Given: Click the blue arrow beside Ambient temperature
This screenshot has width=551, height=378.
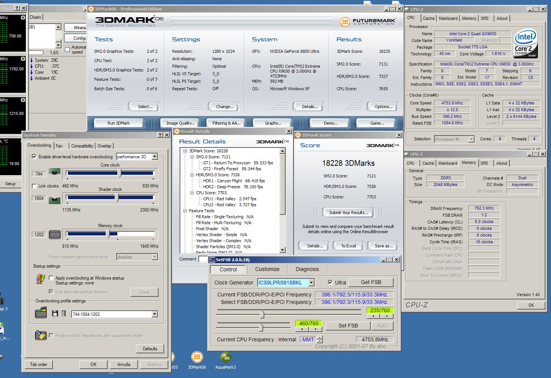Looking at the screenshot, I should pos(31,78).
